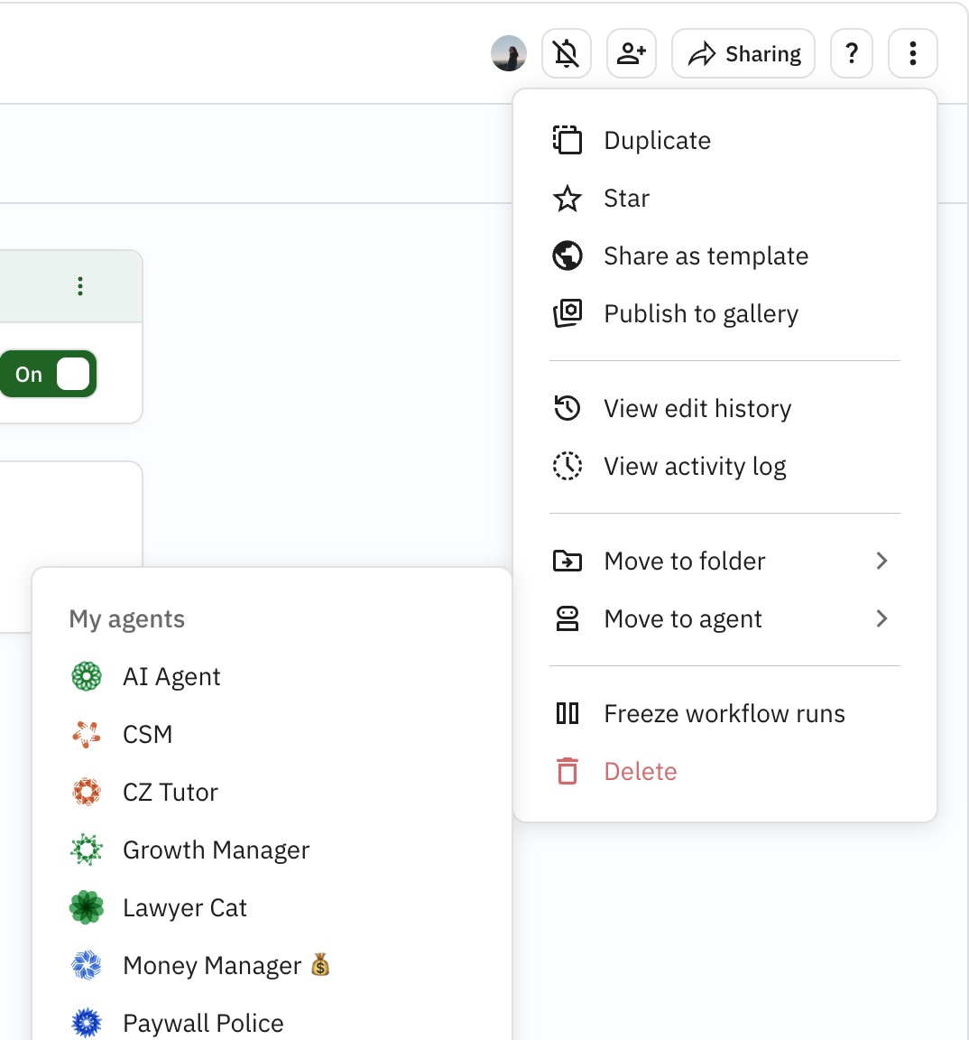Open the Sharing button
The height and width of the screenshot is (1040, 969).
(x=743, y=54)
